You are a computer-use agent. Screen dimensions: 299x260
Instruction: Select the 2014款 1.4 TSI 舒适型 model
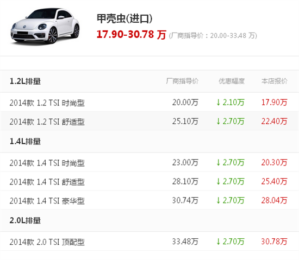pos(47,182)
